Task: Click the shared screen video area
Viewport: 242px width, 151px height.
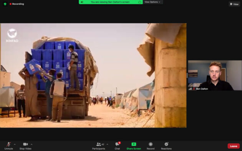Action: click(x=93, y=75)
